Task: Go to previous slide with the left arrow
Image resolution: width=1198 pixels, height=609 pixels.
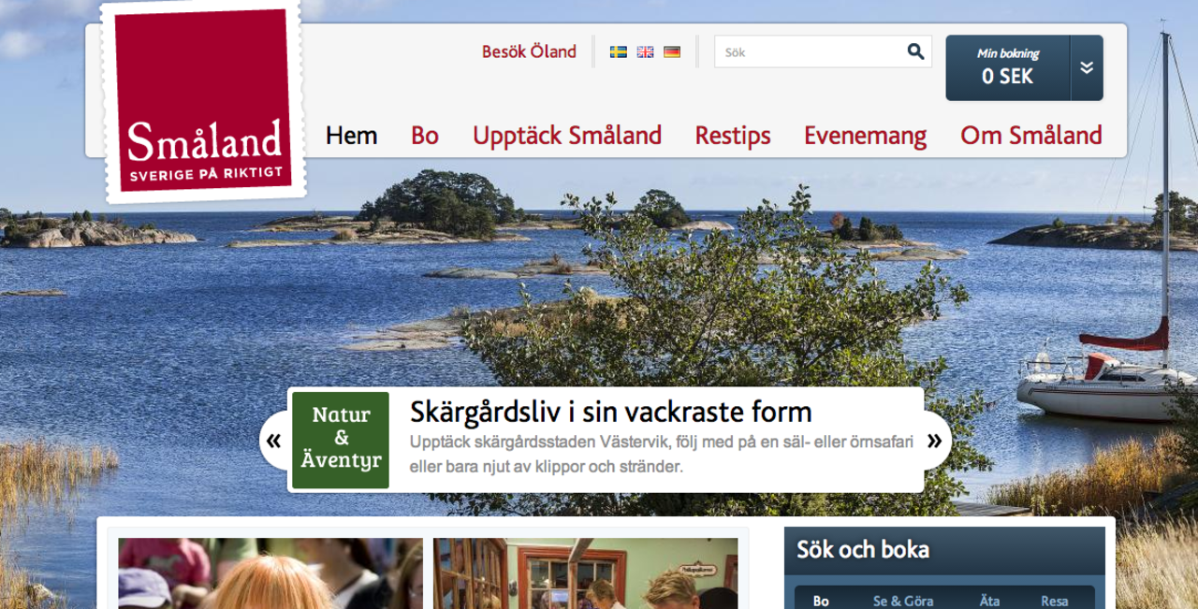Action: (x=274, y=440)
